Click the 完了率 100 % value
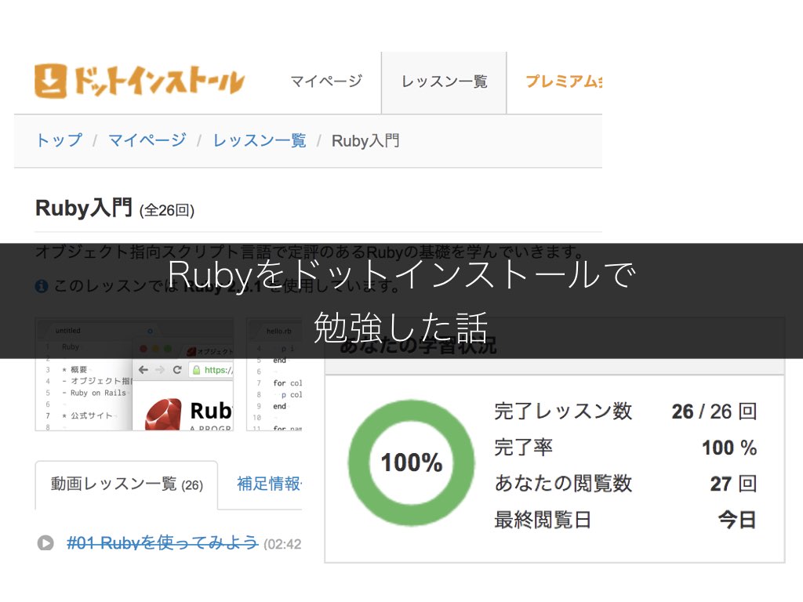Viewport: 803px width, 602px height. pyautogui.click(x=729, y=448)
